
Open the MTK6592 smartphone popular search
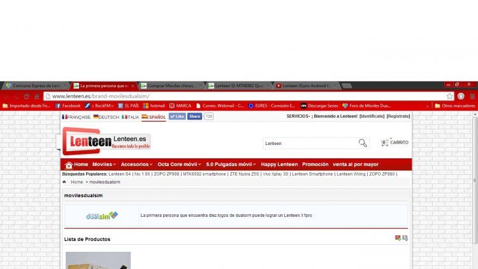point(204,174)
